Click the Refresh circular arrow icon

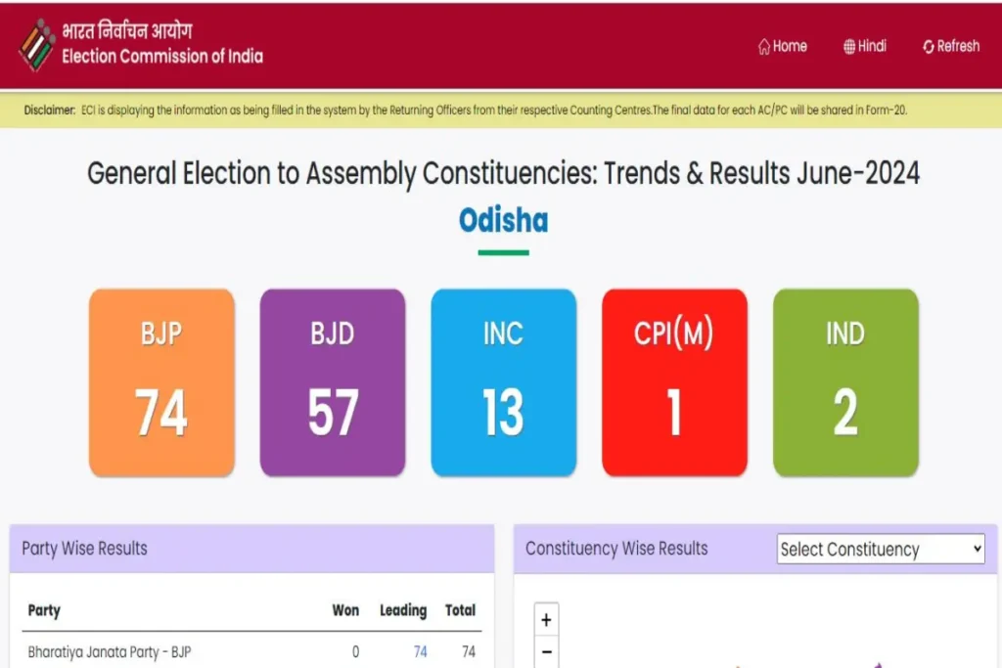[928, 46]
